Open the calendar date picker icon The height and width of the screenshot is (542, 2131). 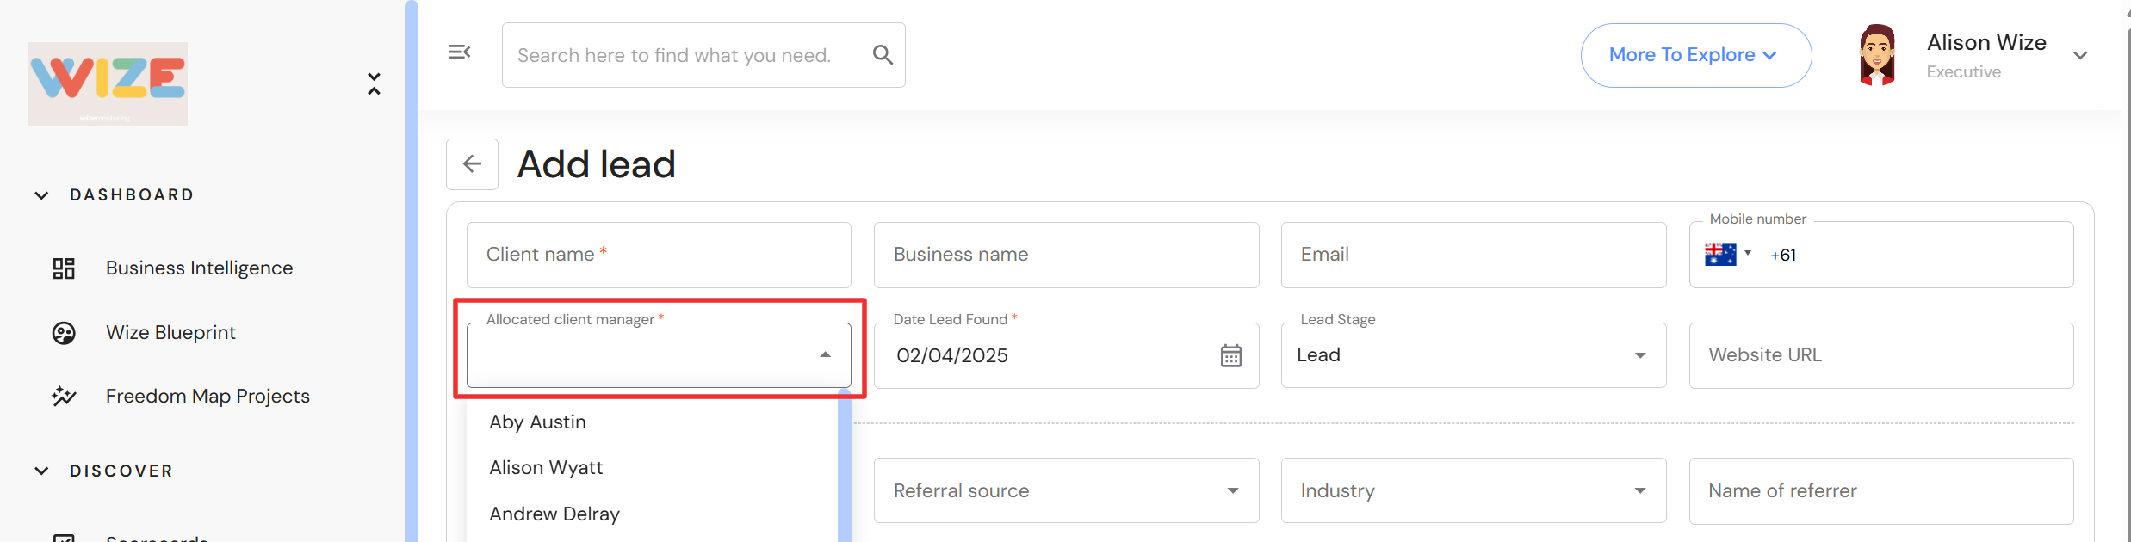(x=1230, y=355)
